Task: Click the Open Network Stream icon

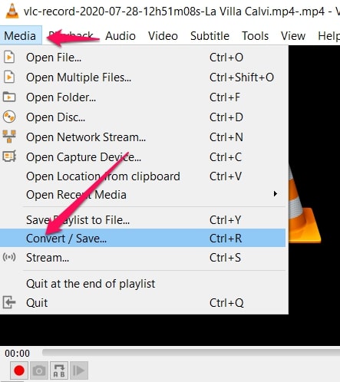Action: tap(9, 137)
